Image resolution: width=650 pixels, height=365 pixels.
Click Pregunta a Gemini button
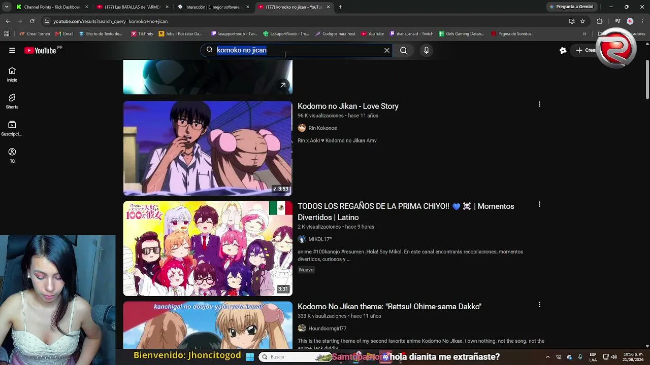point(571,7)
